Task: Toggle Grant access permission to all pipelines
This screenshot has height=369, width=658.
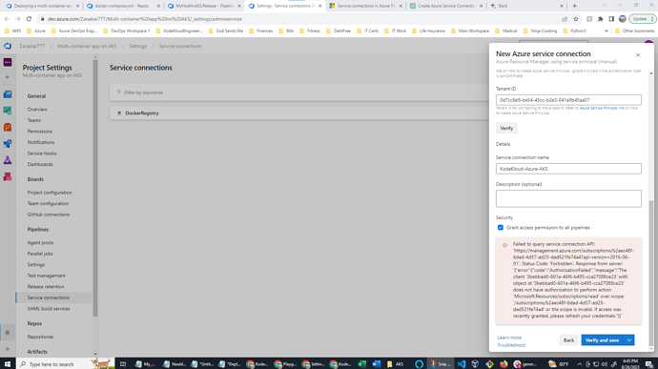Action: tap(501, 228)
